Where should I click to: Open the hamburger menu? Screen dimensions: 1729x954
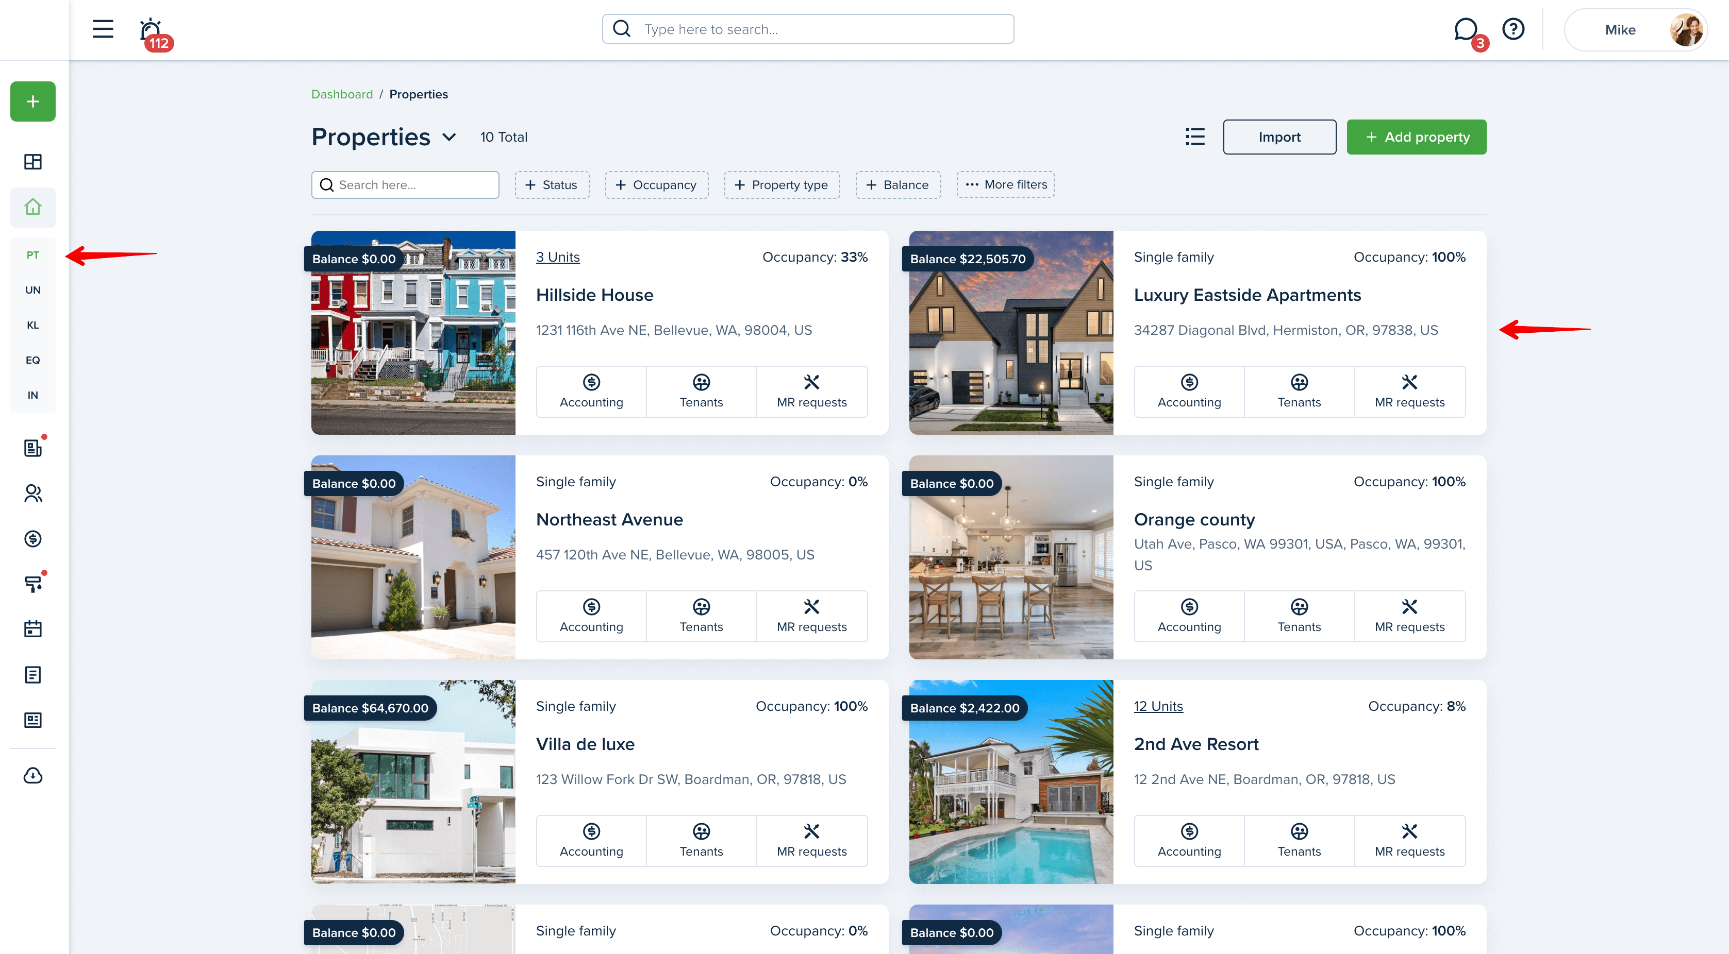[103, 29]
